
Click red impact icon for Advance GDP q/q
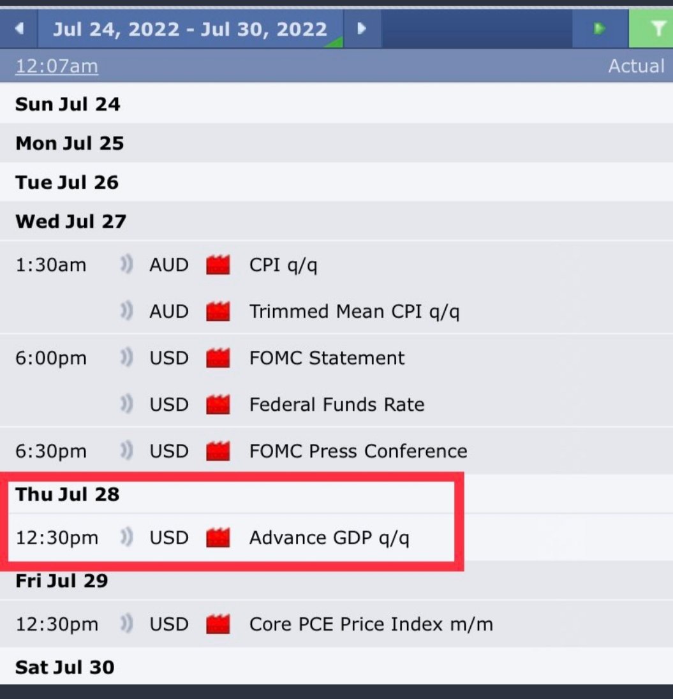point(218,537)
